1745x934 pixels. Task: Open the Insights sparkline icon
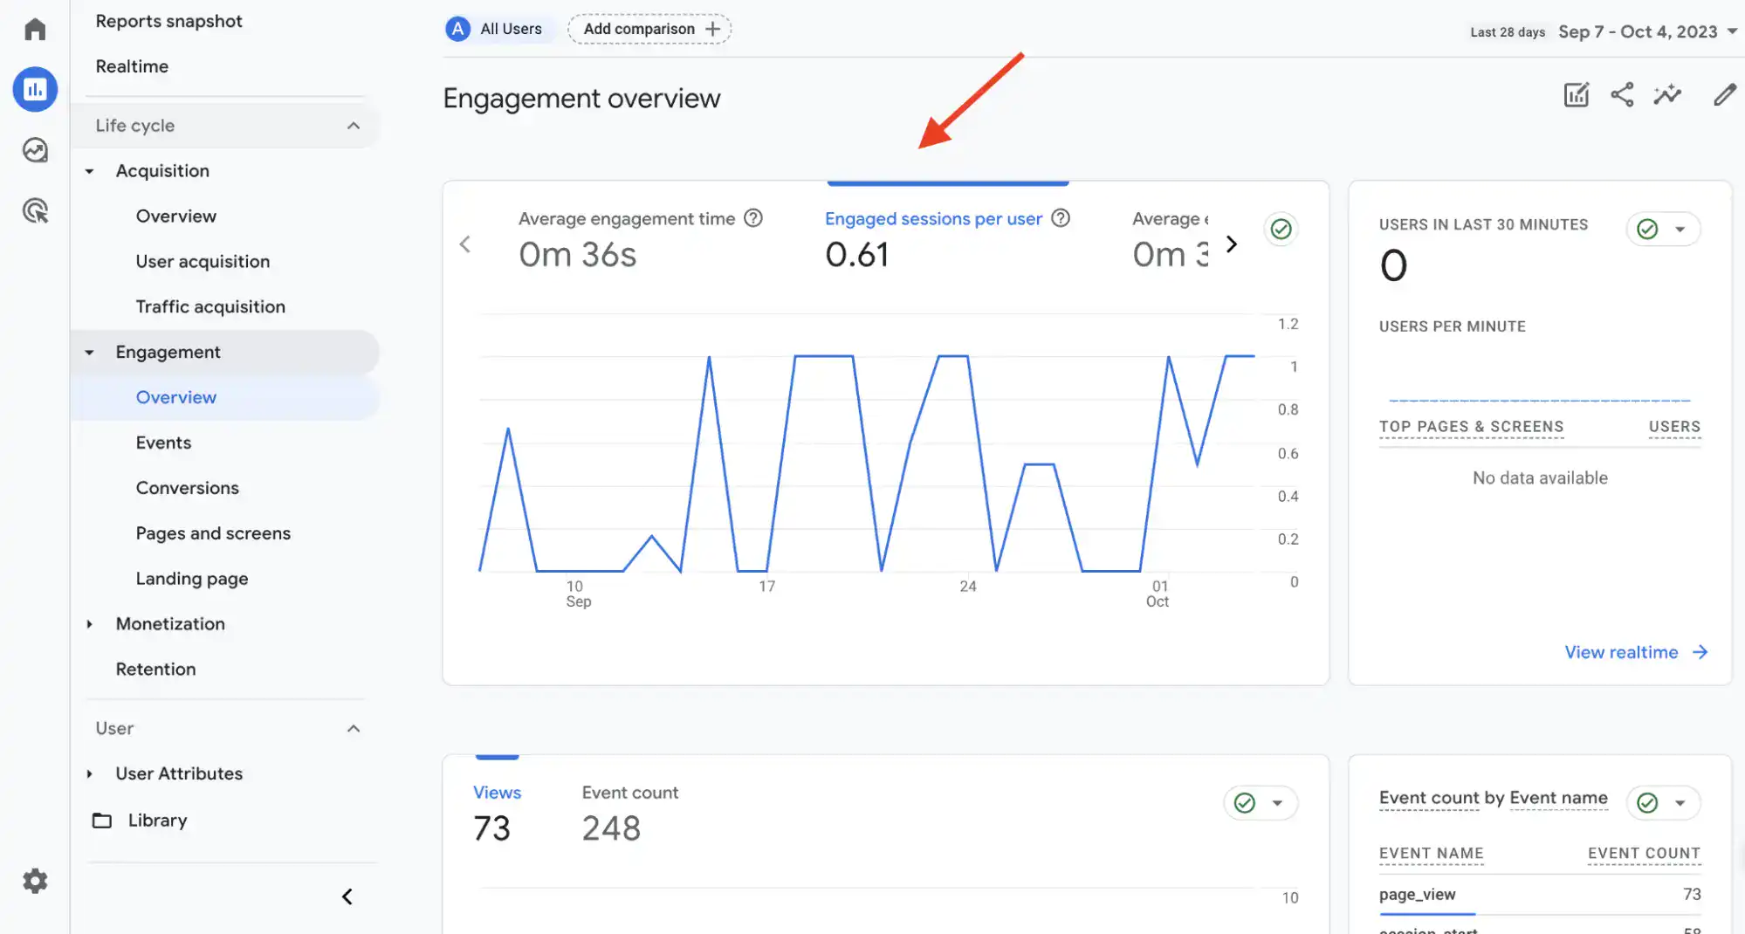click(x=1666, y=95)
